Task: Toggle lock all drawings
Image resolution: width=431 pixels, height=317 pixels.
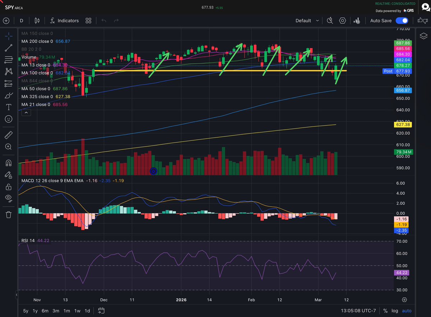Action: click(x=9, y=187)
